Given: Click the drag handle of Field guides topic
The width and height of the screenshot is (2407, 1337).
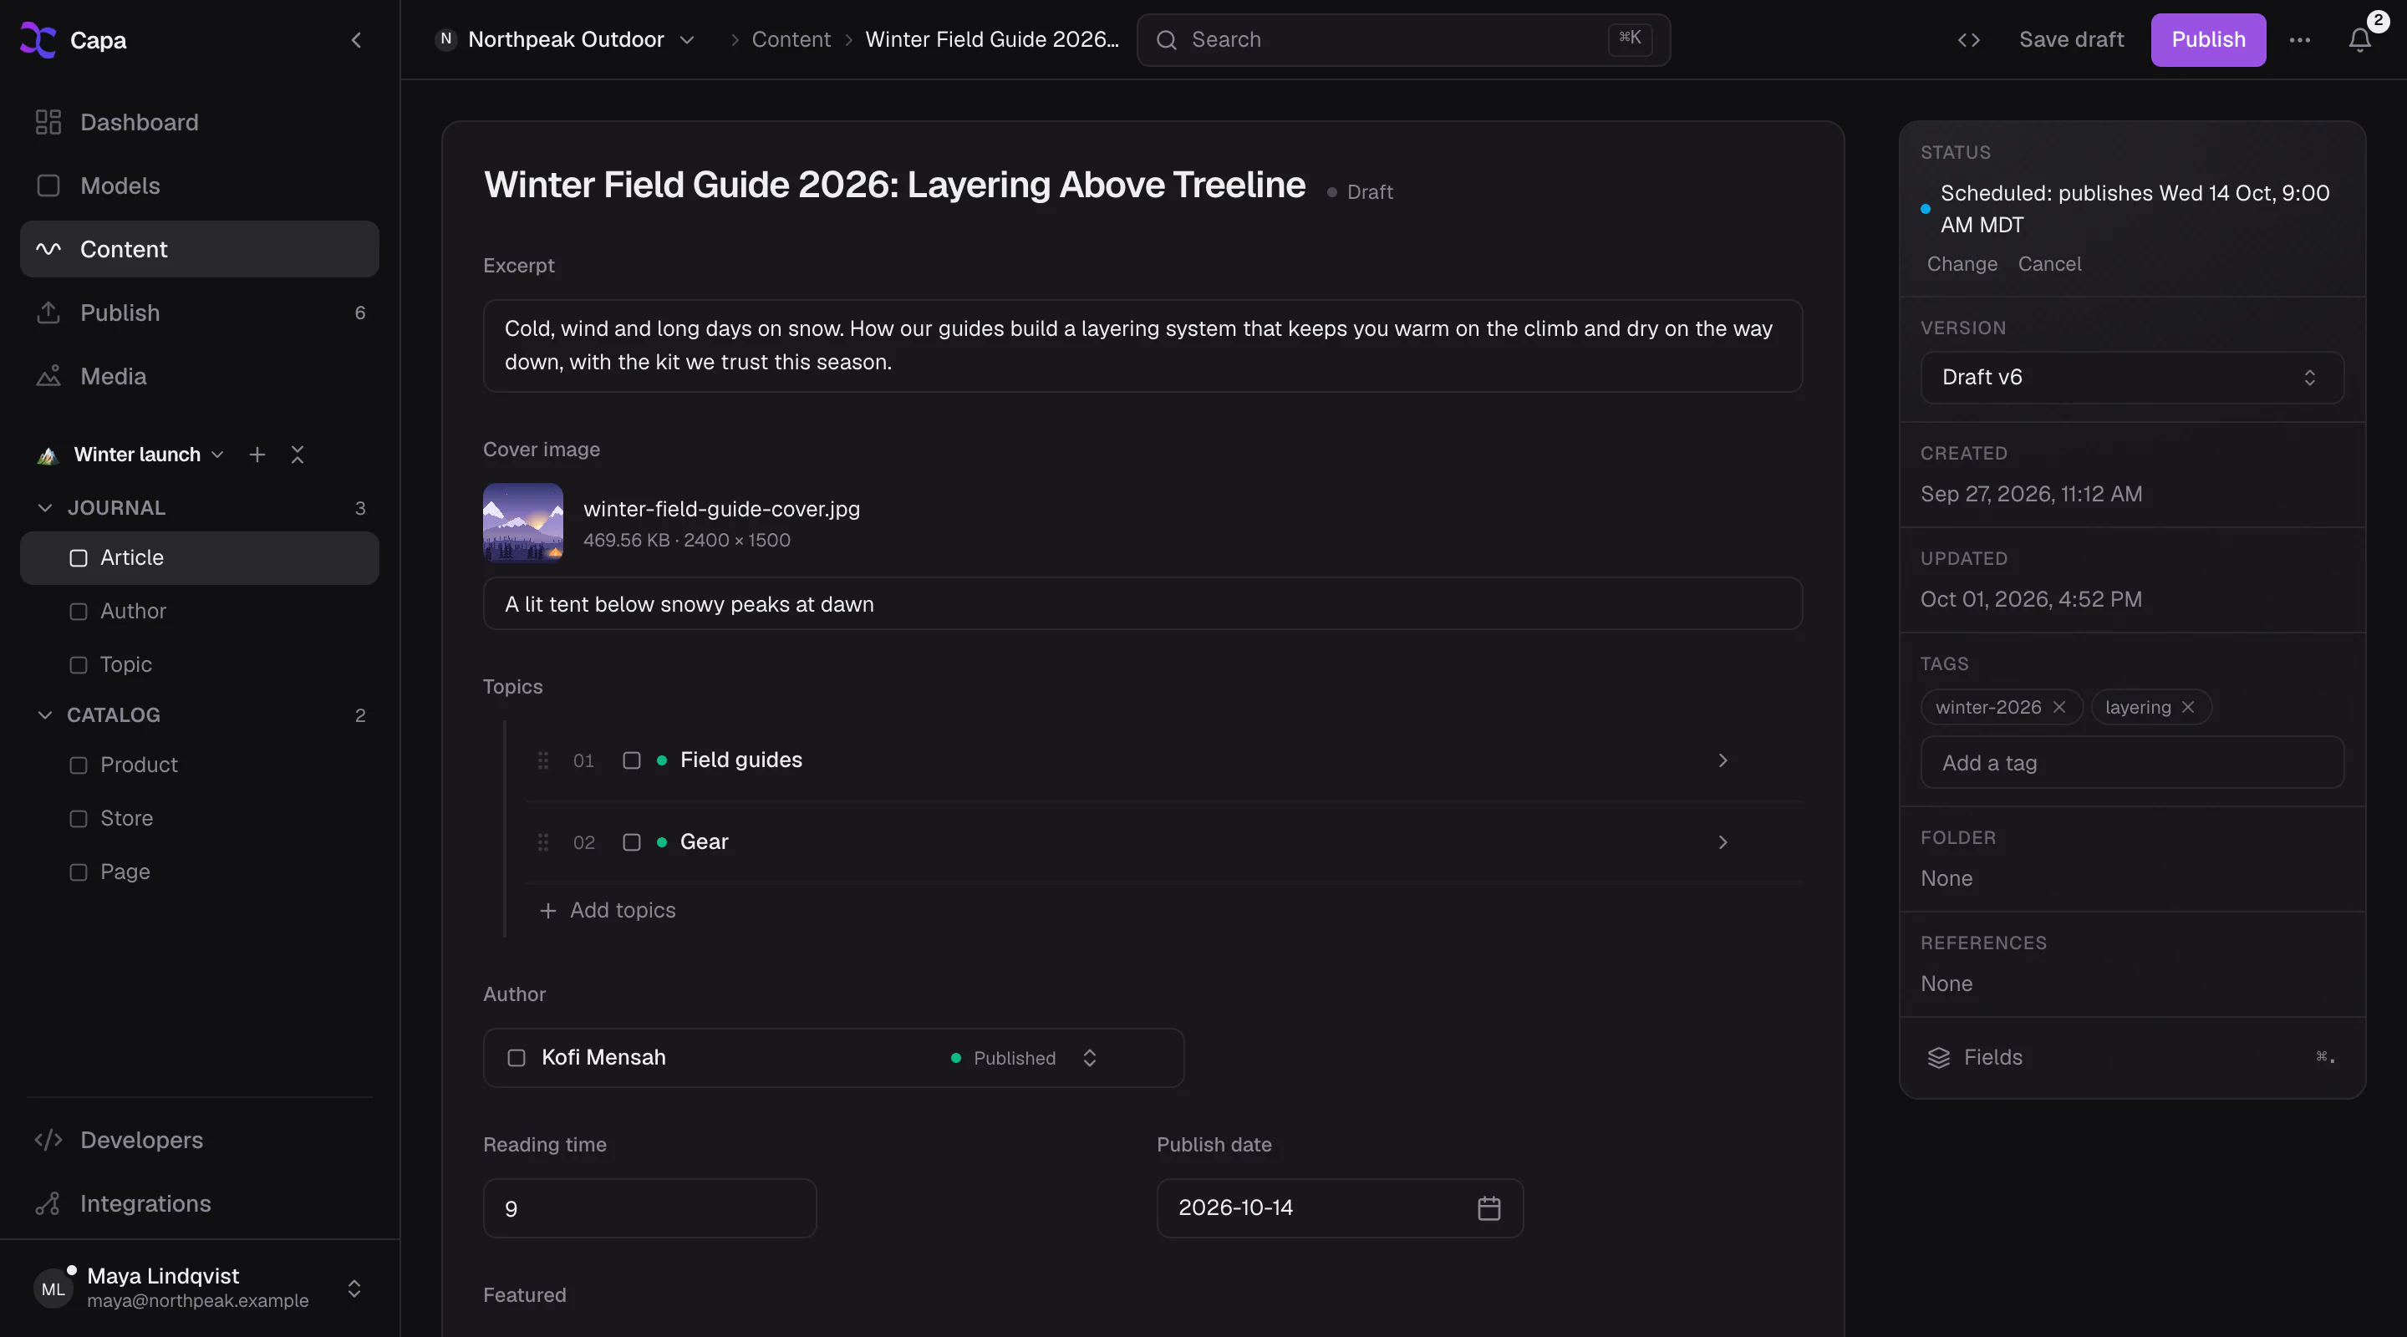Looking at the screenshot, I should tap(543, 760).
